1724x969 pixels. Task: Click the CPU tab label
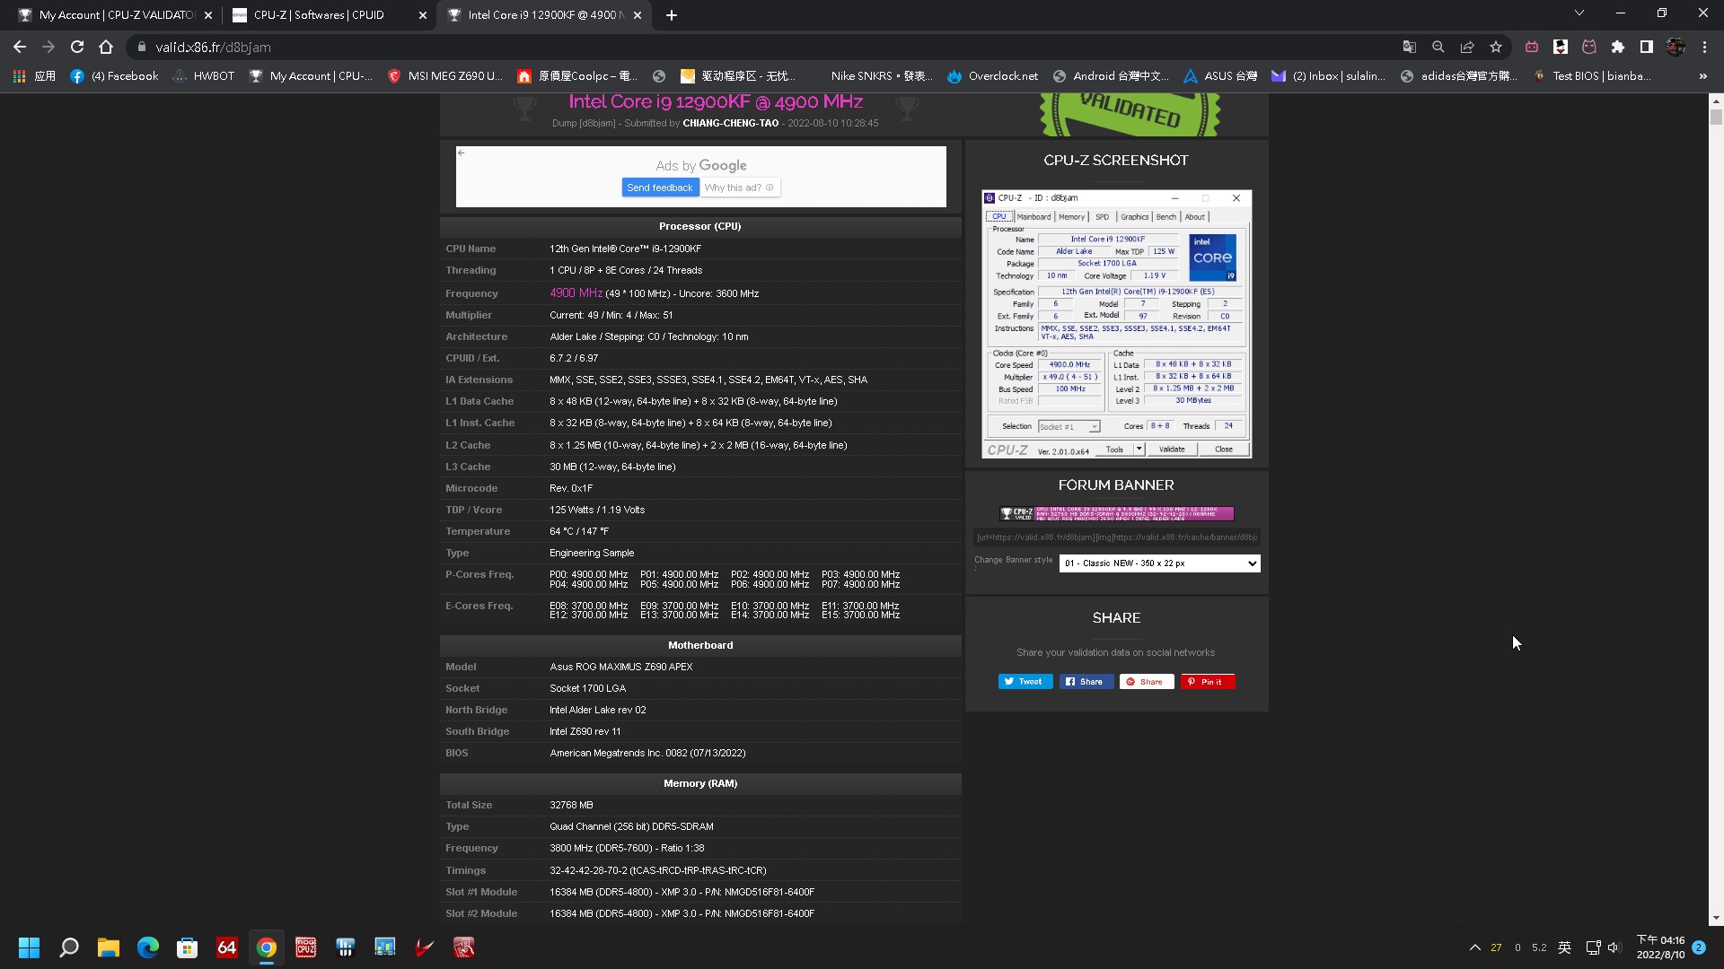click(998, 215)
